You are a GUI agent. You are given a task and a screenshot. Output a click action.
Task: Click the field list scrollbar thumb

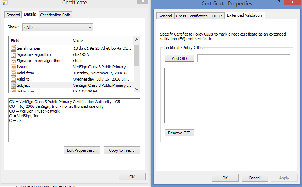(137, 56)
